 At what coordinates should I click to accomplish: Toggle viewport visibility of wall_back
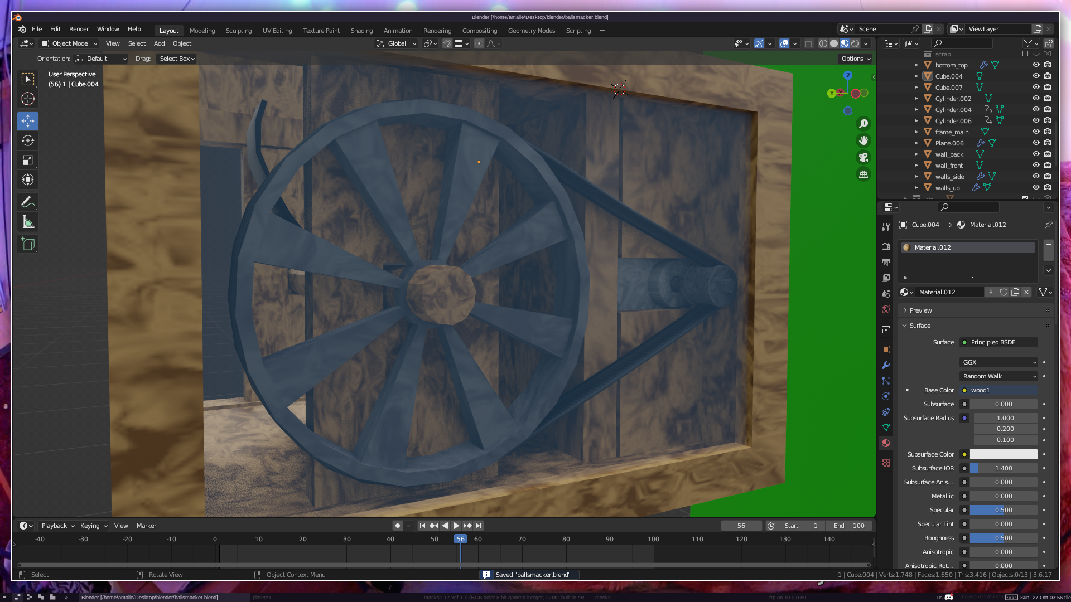[x=1036, y=154]
